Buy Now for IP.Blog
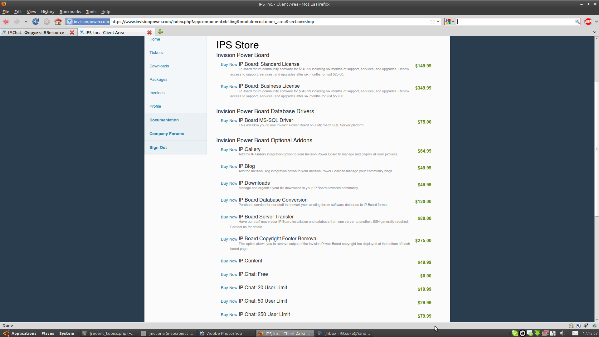This screenshot has height=337, width=599. pyautogui.click(x=229, y=167)
